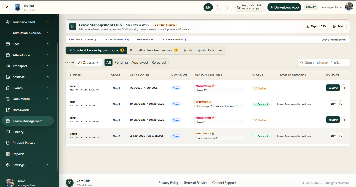Open the Homework menu item
Image resolution: width=356 pixels, height=187 pixels.
tap(28, 110)
